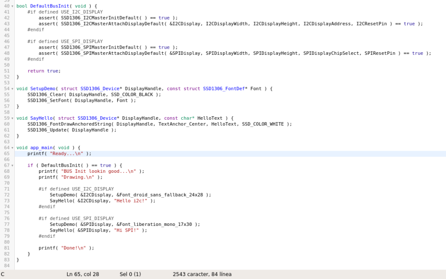Click line number 65 in the gutter

pyautogui.click(x=7, y=154)
